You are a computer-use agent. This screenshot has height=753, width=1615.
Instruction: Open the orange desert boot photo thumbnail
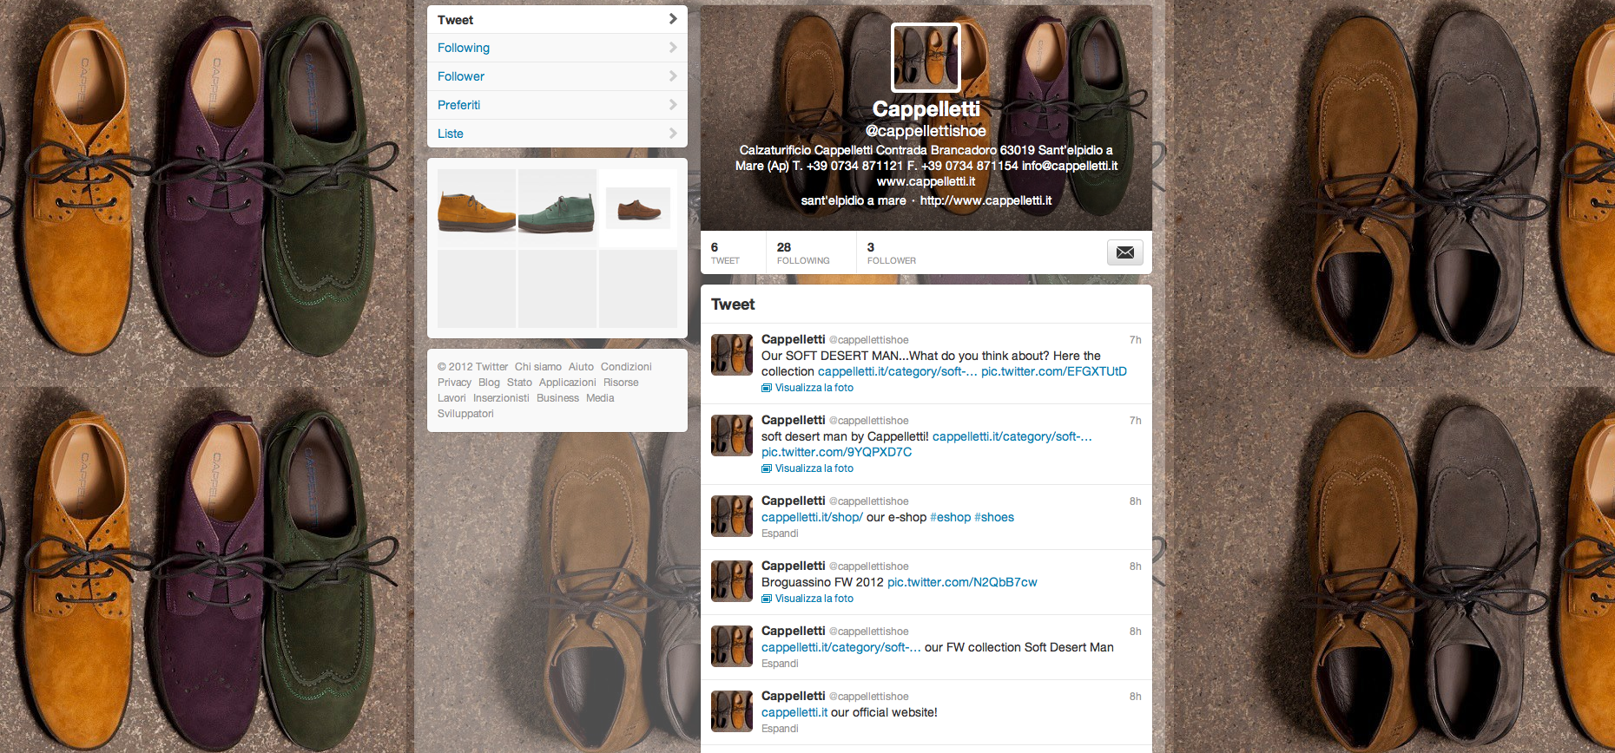tap(477, 208)
